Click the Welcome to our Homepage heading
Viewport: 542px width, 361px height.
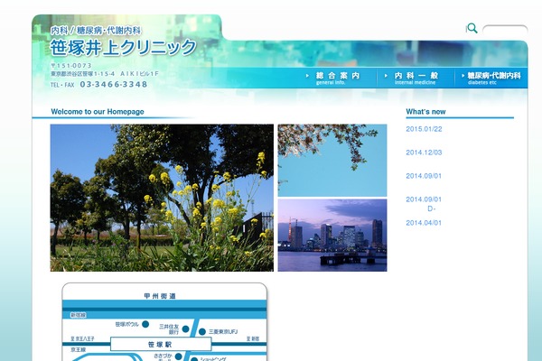[x=98, y=112]
